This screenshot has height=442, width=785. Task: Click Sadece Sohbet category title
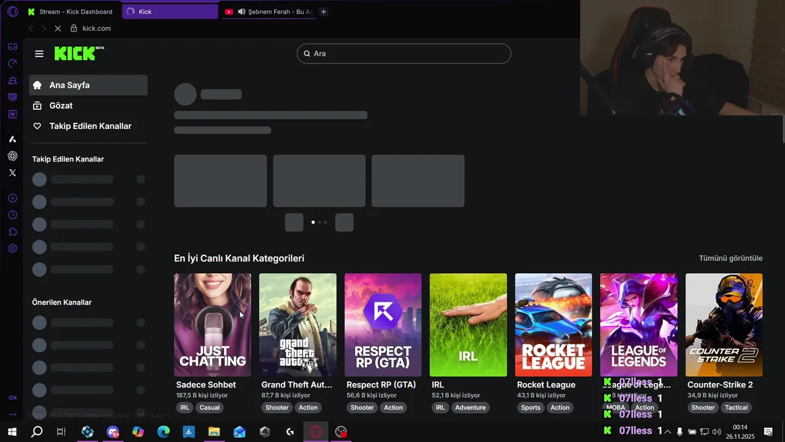[206, 385]
